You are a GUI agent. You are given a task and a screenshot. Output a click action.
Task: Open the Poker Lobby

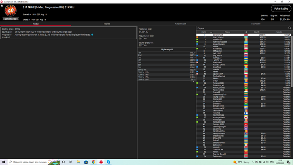tap(281, 9)
